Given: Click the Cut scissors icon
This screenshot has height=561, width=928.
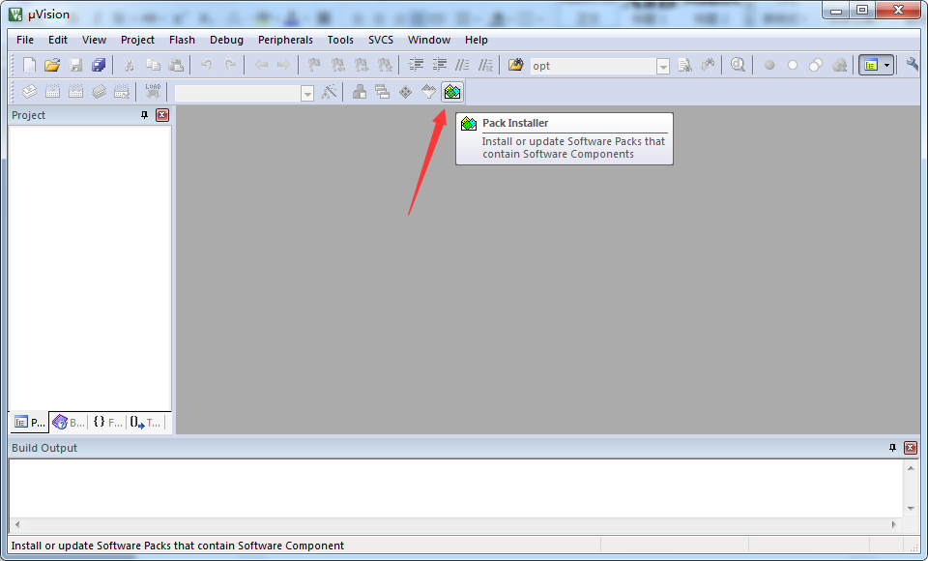Looking at the screenshot, I should [x=129, y=65].
